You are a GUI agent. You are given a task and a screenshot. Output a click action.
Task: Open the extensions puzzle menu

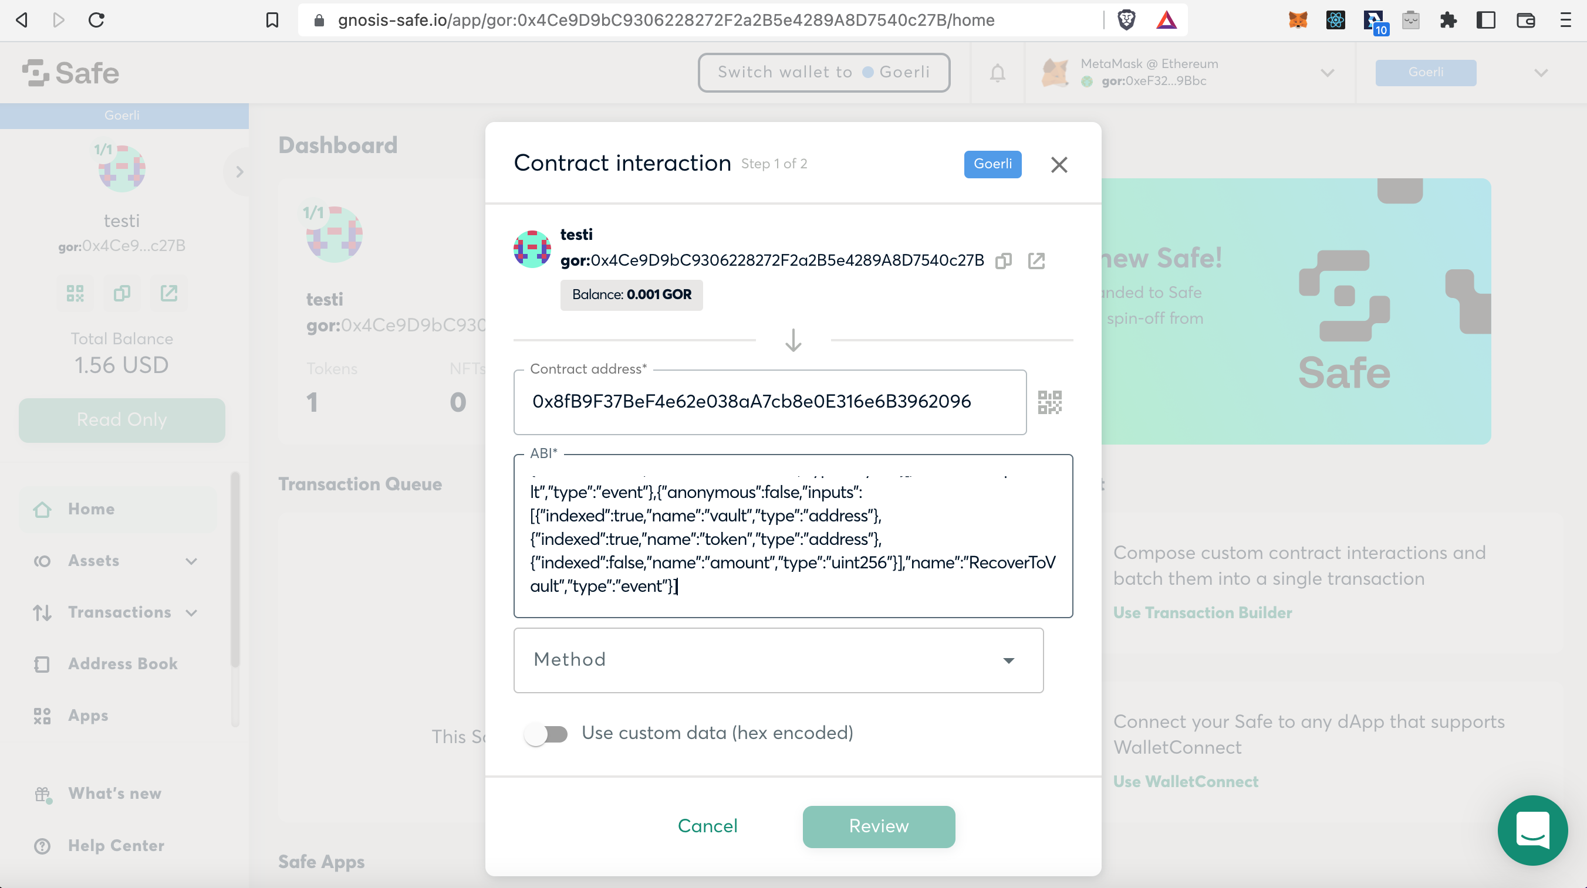pyautogui.click(x=1448, y=21)
